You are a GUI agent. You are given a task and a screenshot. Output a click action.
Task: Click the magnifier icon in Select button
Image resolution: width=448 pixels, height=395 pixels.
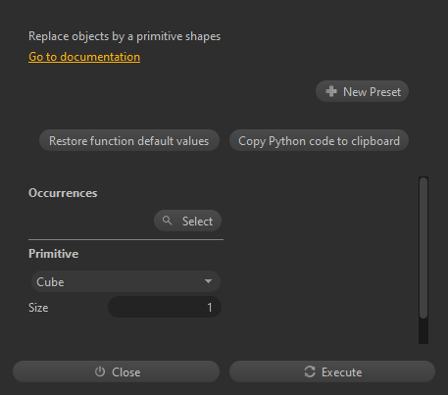168,221
